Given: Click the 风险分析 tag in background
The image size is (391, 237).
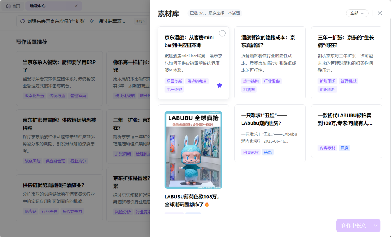Looking at the screenshot, I should pos(123,212).
